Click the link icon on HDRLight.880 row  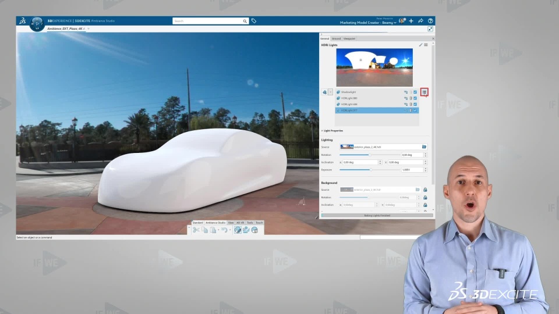[x=406, y=98]
